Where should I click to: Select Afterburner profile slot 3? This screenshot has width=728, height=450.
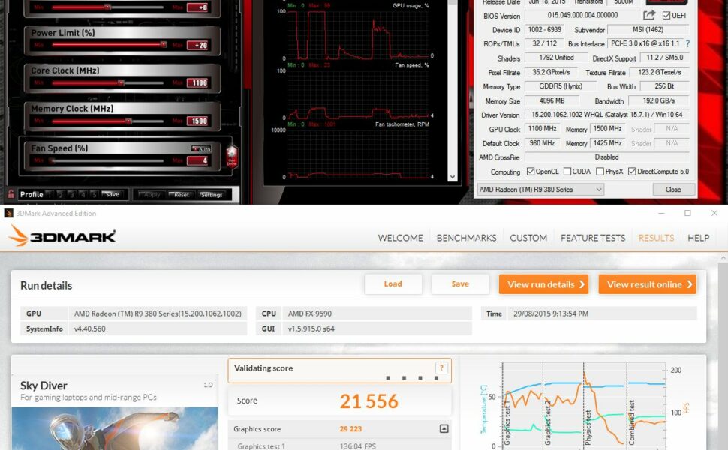(x=71, y=195)
